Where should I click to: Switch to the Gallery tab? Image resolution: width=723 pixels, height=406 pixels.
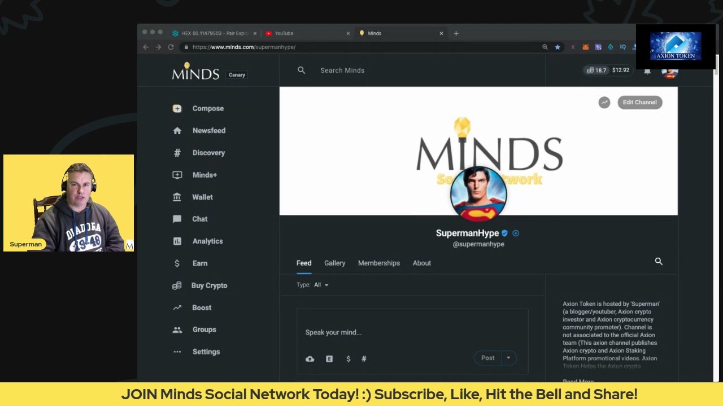coord(334,263)
